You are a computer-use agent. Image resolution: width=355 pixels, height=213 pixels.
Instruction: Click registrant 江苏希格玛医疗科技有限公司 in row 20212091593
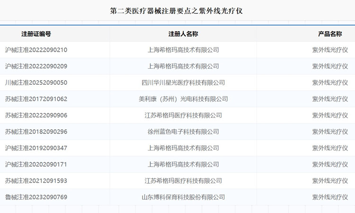coord(183,181)
